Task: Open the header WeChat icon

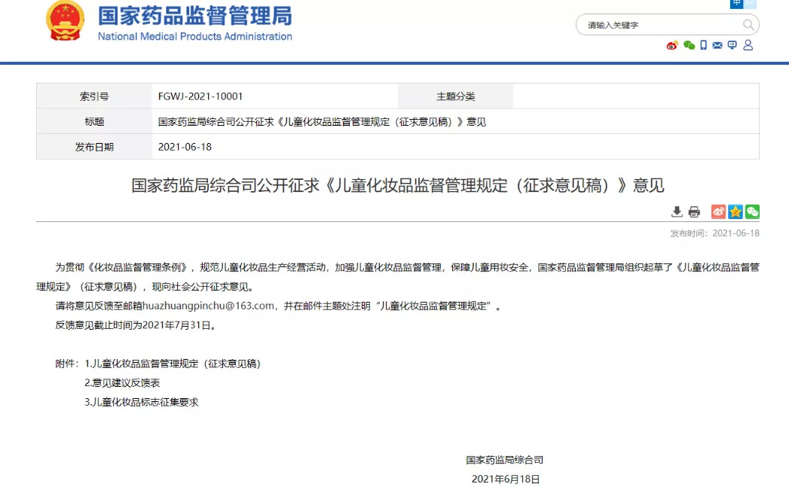Action: point(689,45)
